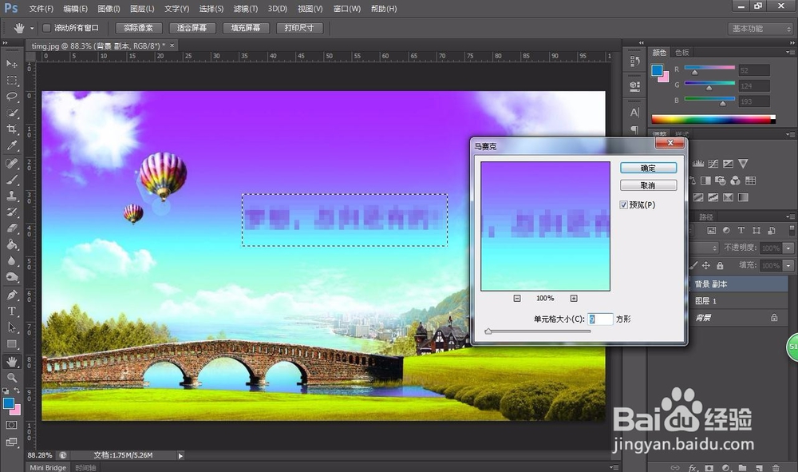This screenshot has height=472, width=798.
Task: Open 填充 fill dropdown arrow
Action: click(x=788, y=265)
